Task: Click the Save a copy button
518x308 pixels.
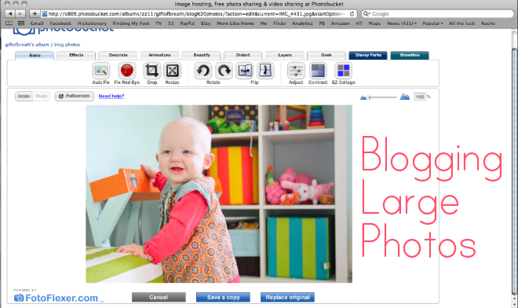Action: point(224,298)
